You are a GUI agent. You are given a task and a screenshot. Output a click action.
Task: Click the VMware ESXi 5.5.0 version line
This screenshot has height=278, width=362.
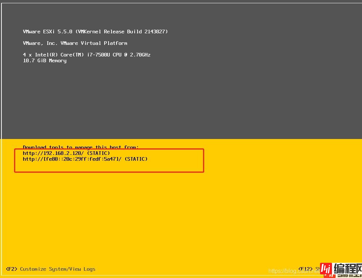click(47, 31)
